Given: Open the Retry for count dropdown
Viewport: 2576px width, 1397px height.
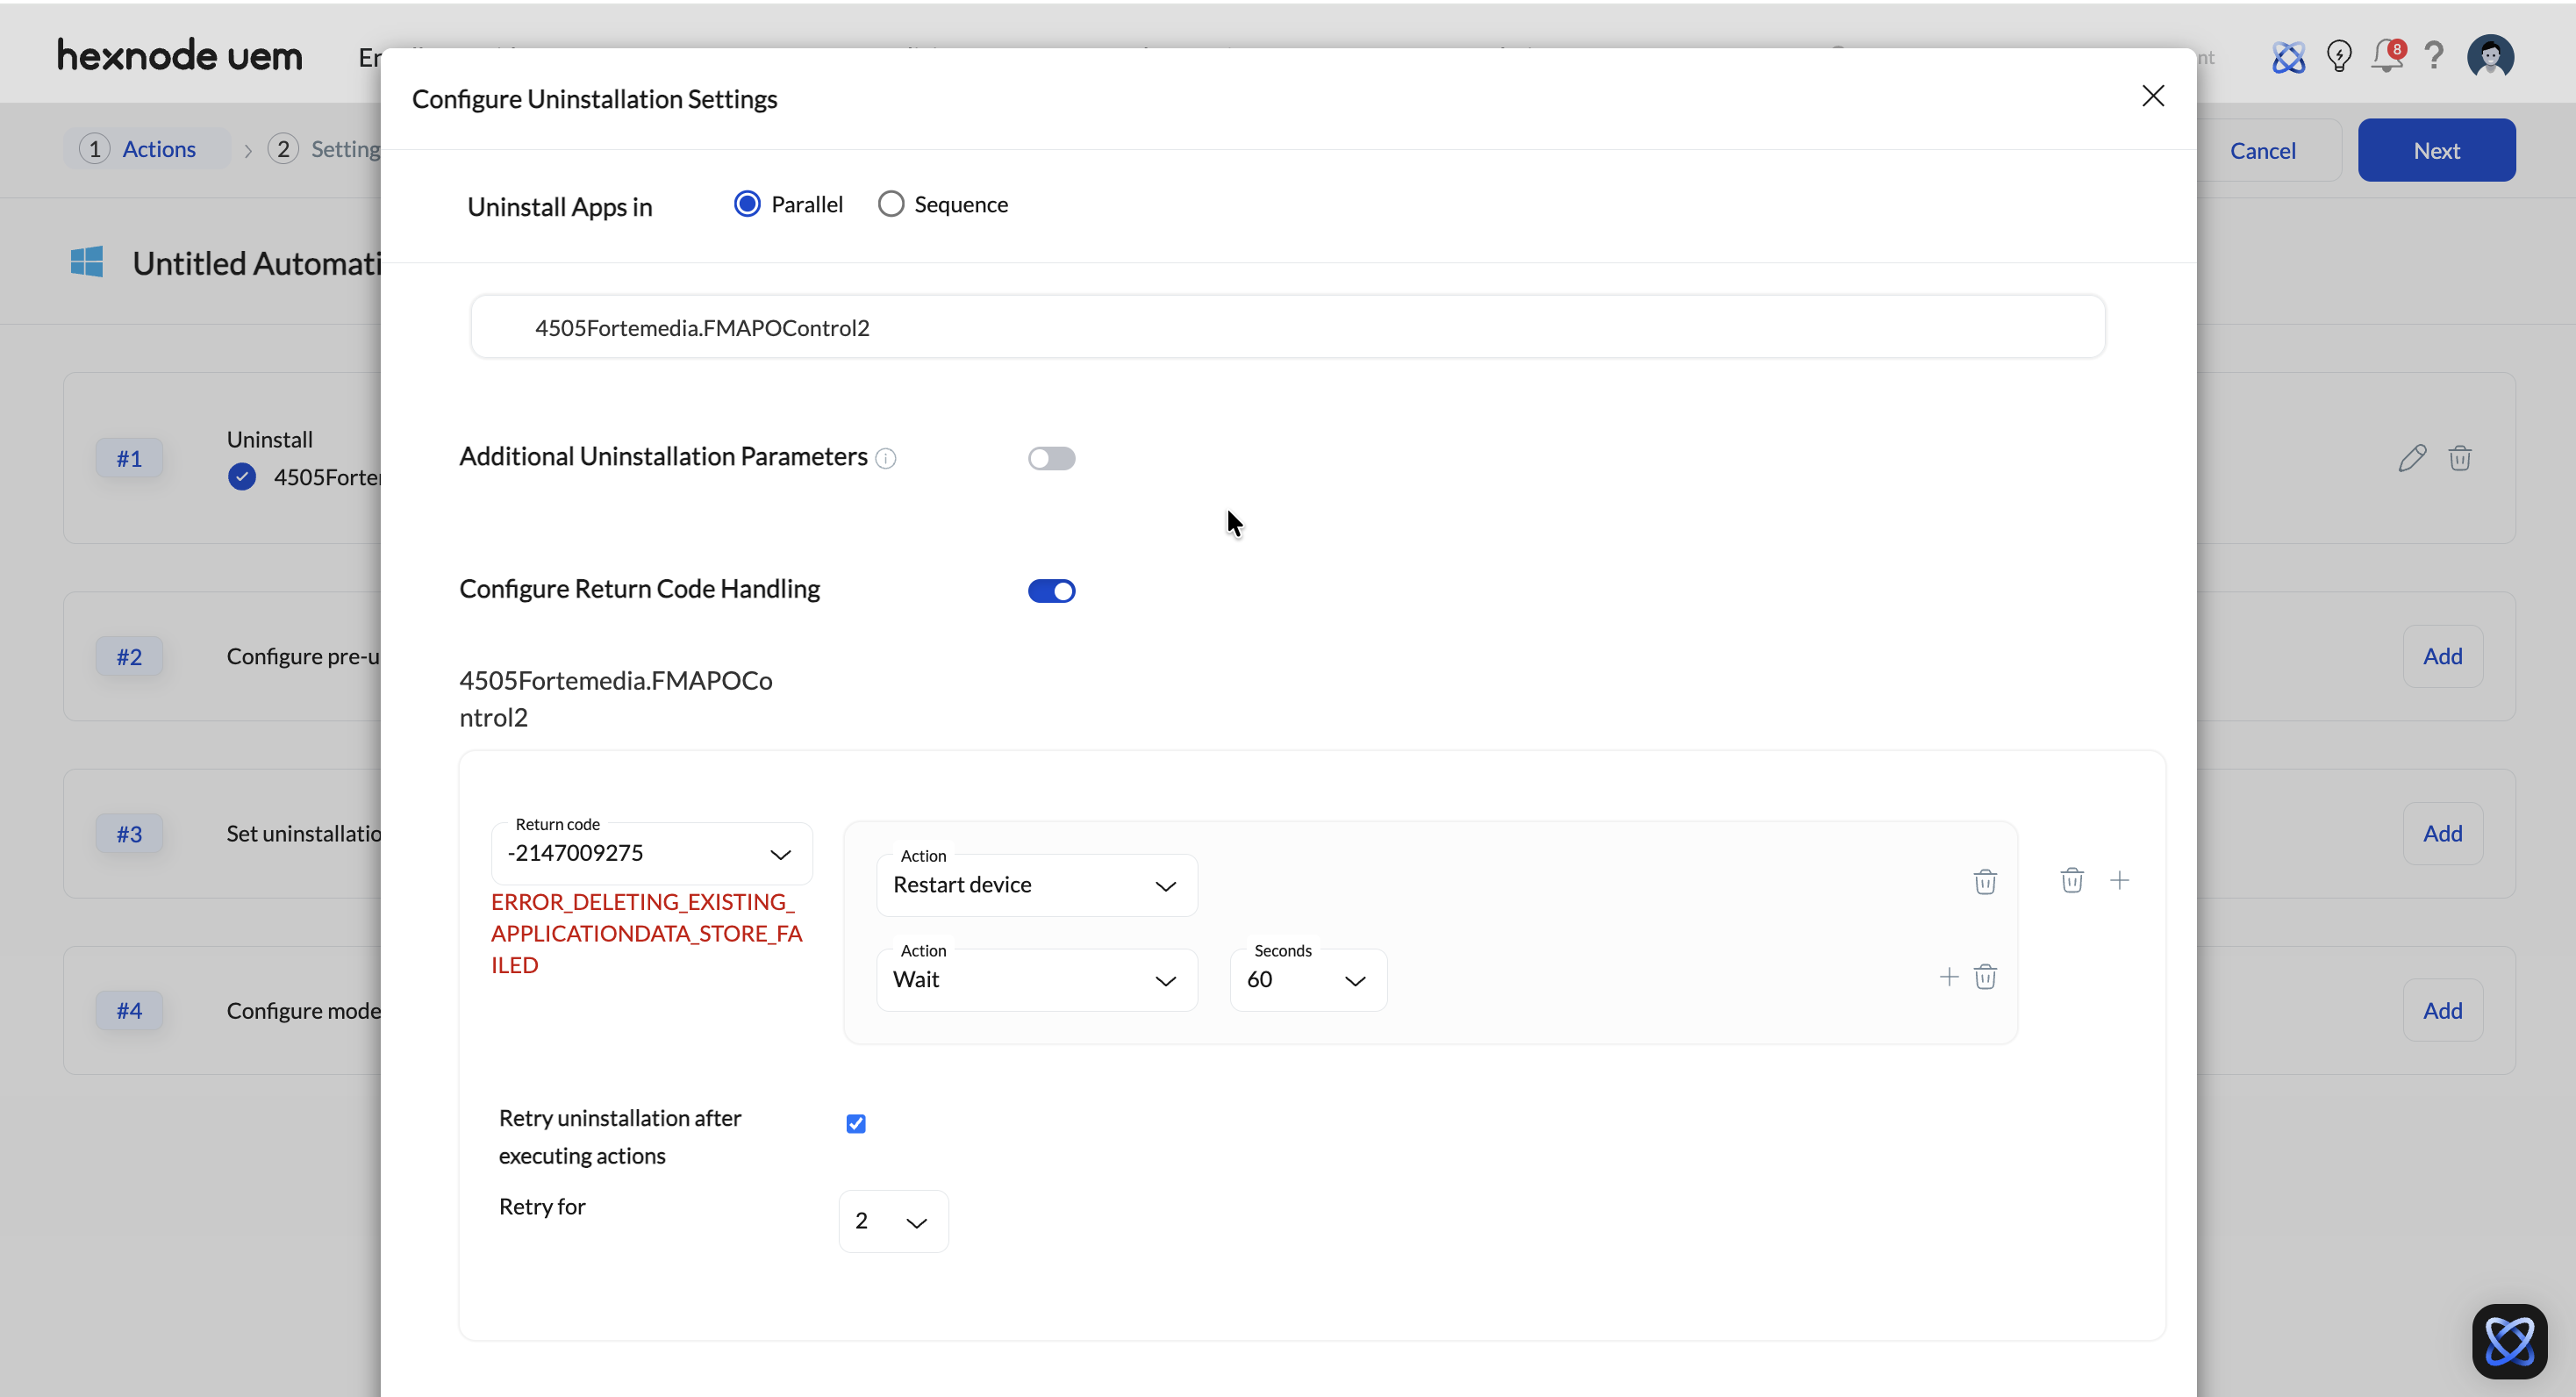Looking at the screenshot, I should (892, 1221).
